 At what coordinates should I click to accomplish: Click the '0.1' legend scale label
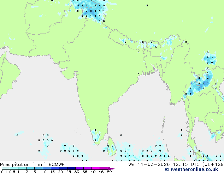[4, 172]
